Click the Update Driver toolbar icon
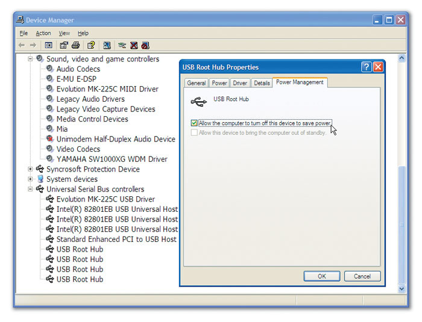This screenshot has height=322, width=422. point(122,45)
